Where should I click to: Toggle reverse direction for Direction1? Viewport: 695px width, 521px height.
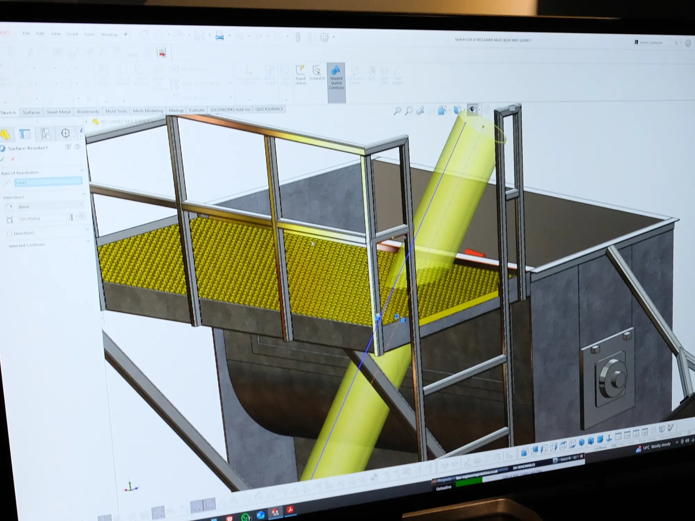(9, 207)
